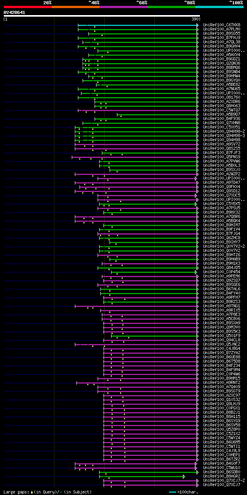
Task: Select the UniRef100_O81760 label
Action: [221, 97]
